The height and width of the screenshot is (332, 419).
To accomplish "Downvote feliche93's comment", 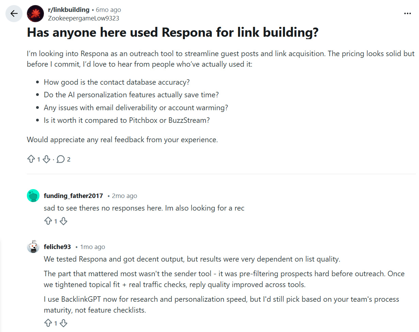I will (x=64, y=323).
